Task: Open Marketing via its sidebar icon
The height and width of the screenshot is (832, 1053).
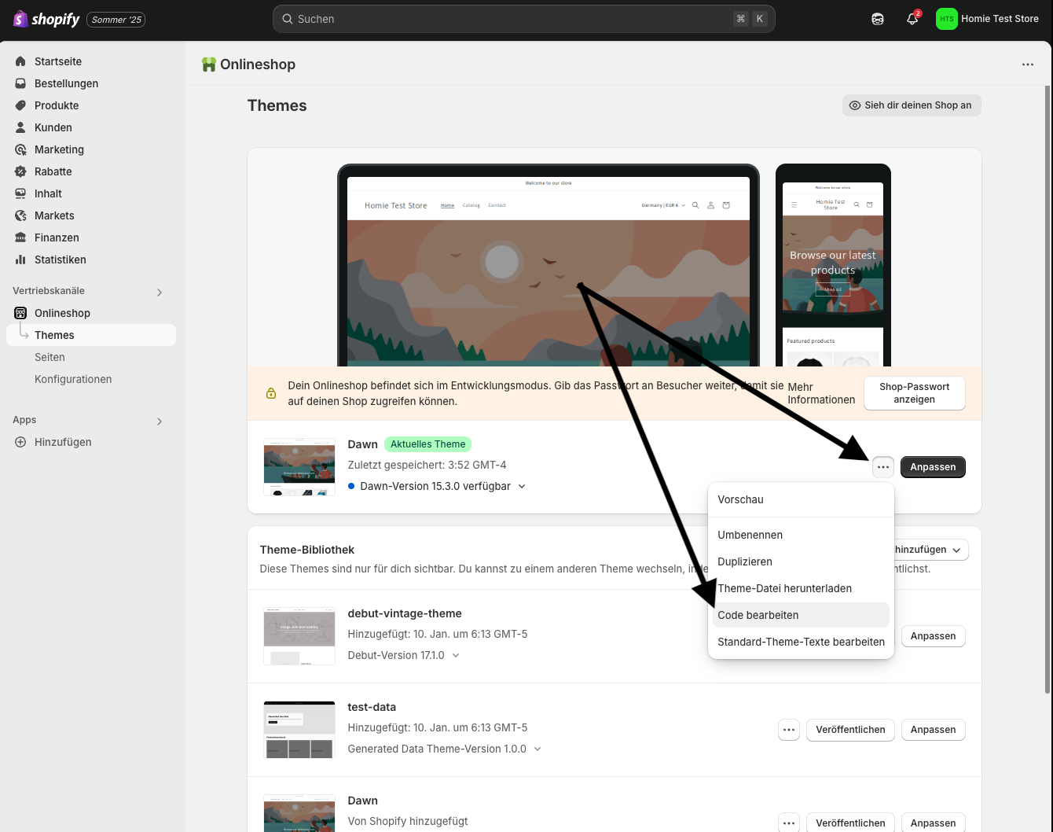Action: coord(19,149)
